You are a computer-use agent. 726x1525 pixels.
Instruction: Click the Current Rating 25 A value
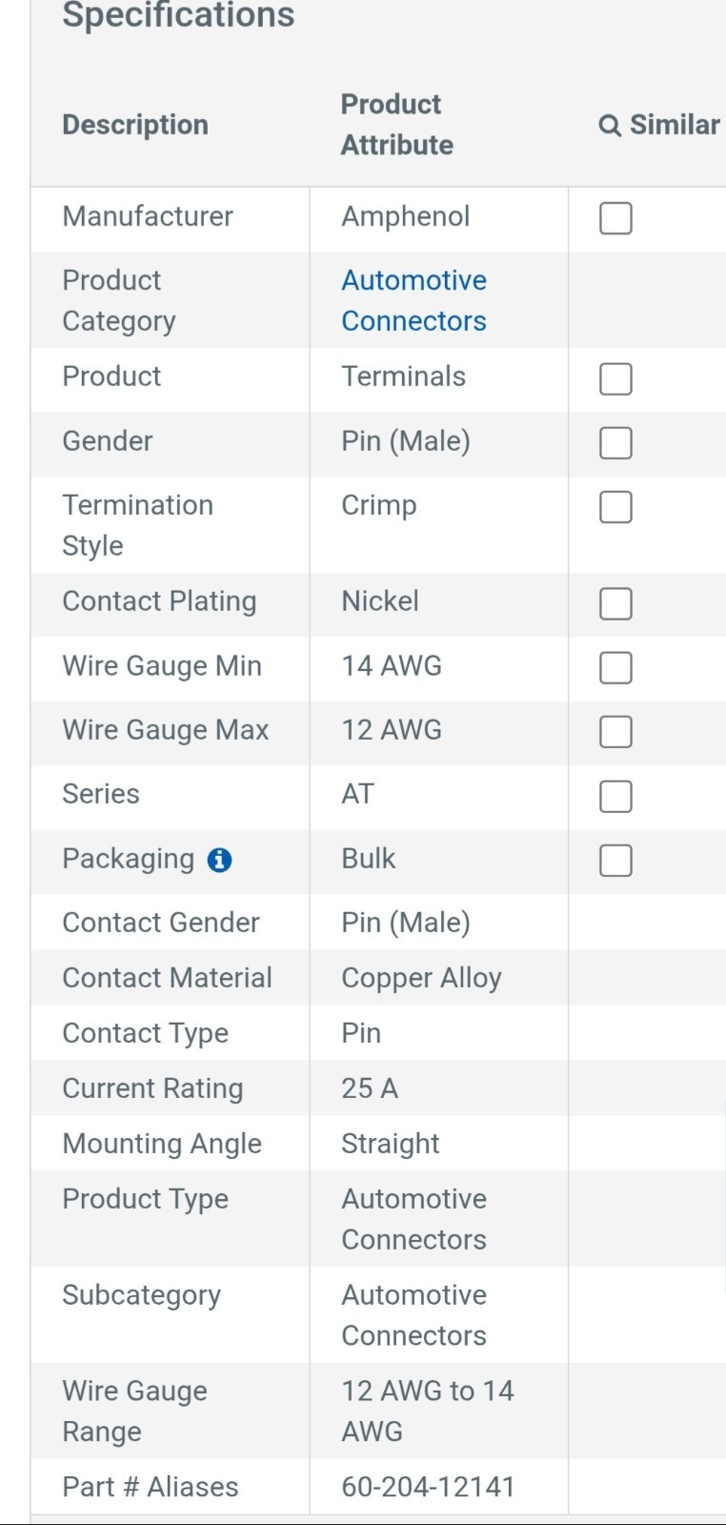370,1088
